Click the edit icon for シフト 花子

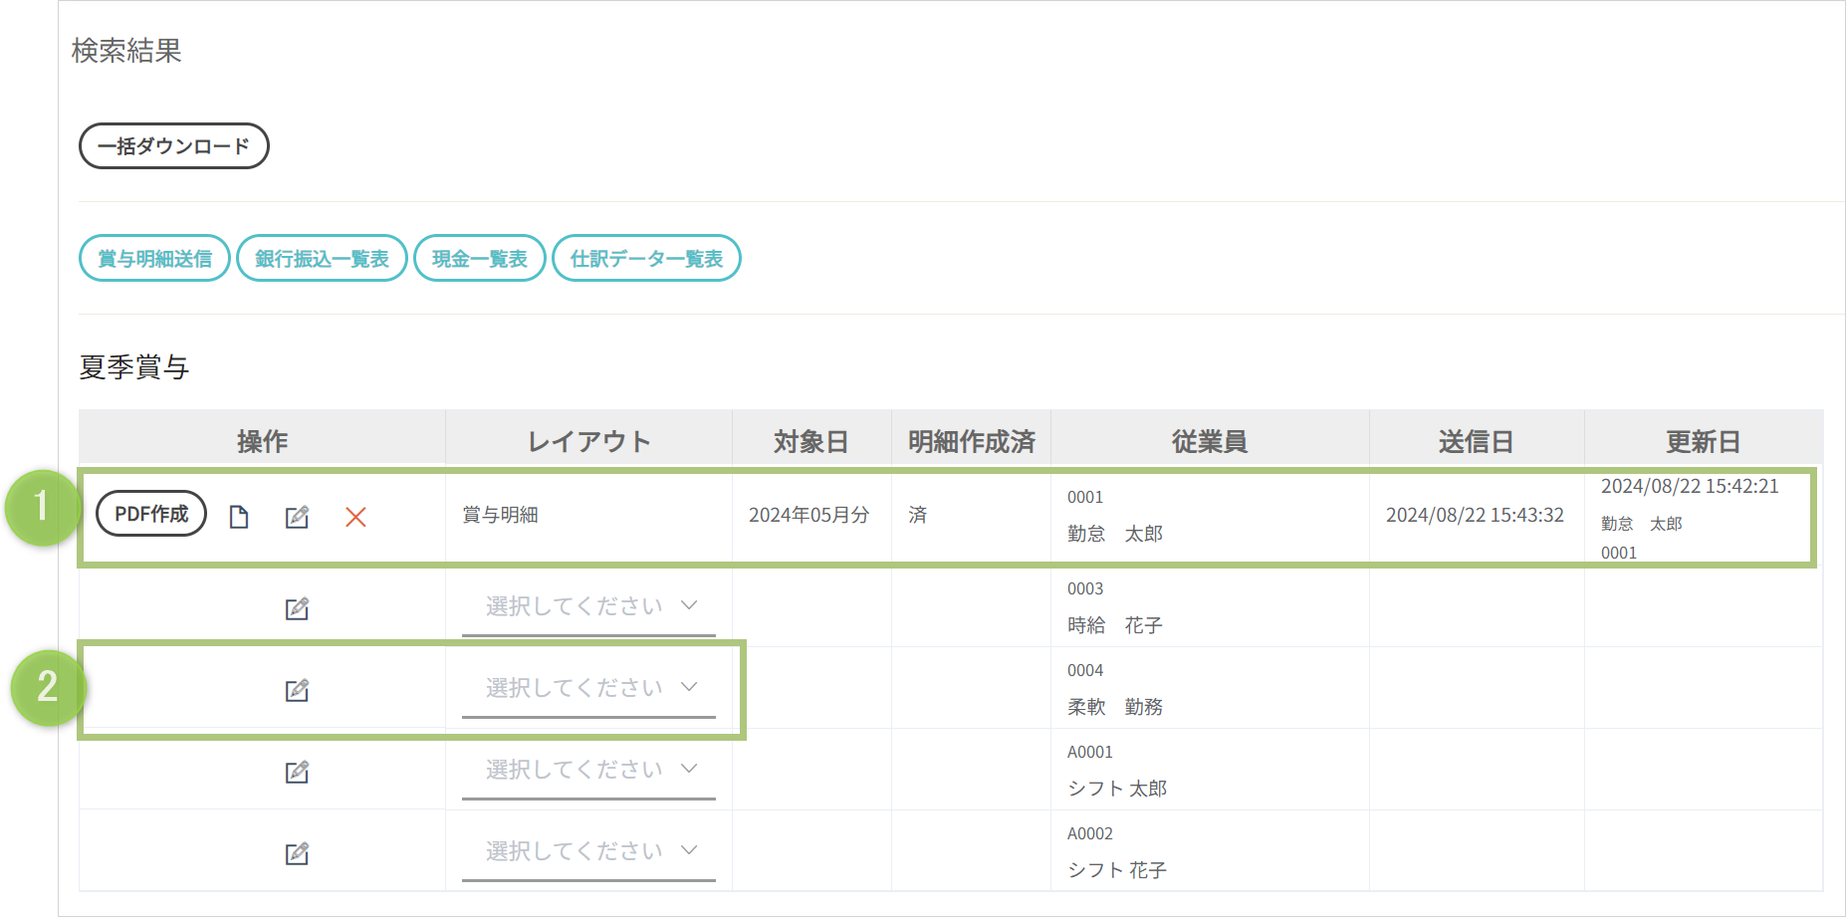(297, 853)
